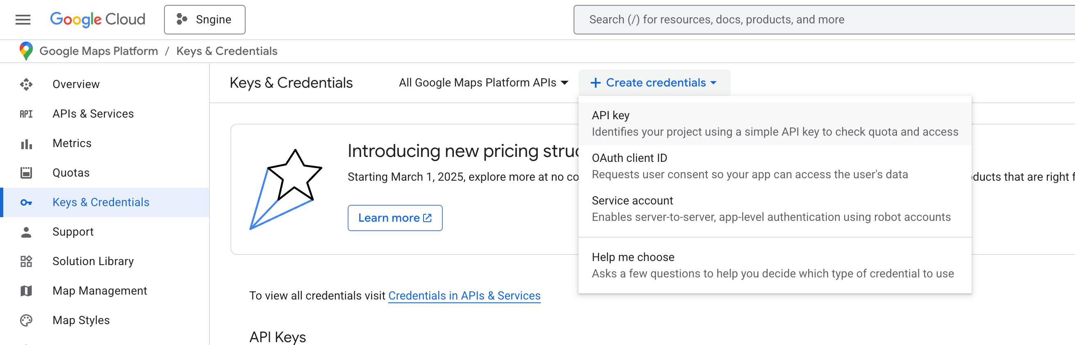Click the Map Management map icon
Image resolution: width=1075 pixels, height=345 pixels.
(x=26, y=291)
